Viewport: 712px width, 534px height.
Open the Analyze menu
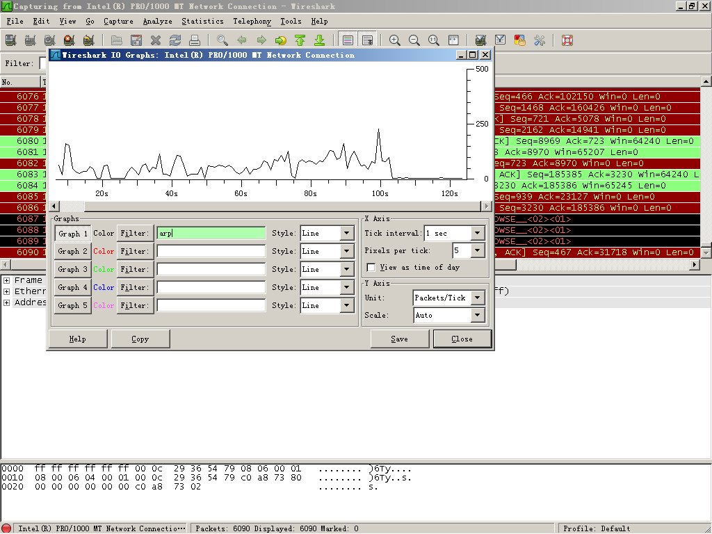click(x=158, y=22)
